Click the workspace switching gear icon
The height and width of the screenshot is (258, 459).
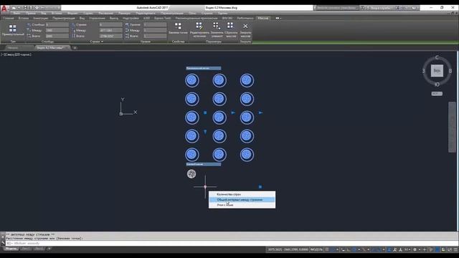coord(415,249)
